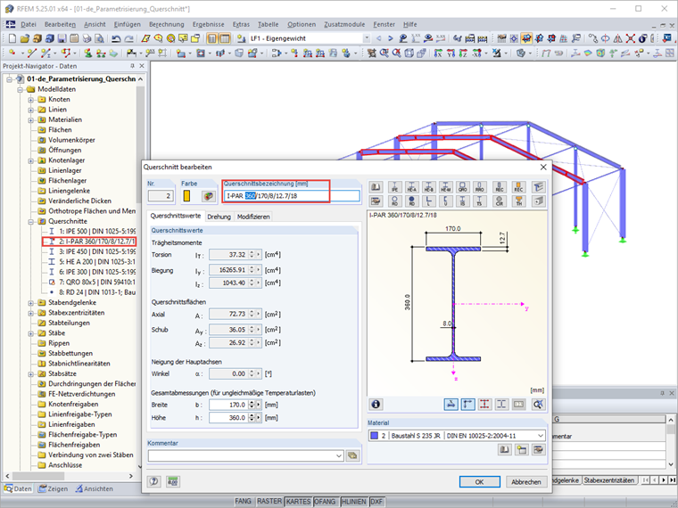Undo the last action

(116, 38)
